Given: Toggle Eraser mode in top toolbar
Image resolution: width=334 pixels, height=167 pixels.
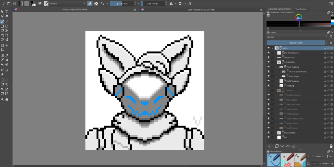Looking at the screenshot, I should pos(90,3).
